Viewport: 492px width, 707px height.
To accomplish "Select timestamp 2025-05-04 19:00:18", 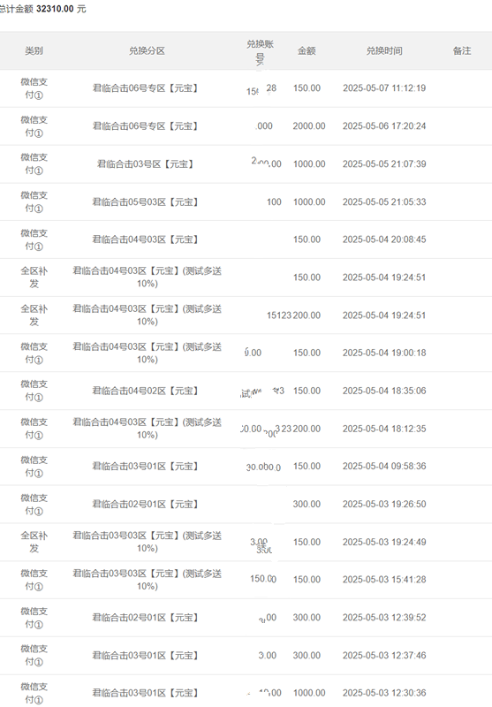I will (x=384, y=353).
